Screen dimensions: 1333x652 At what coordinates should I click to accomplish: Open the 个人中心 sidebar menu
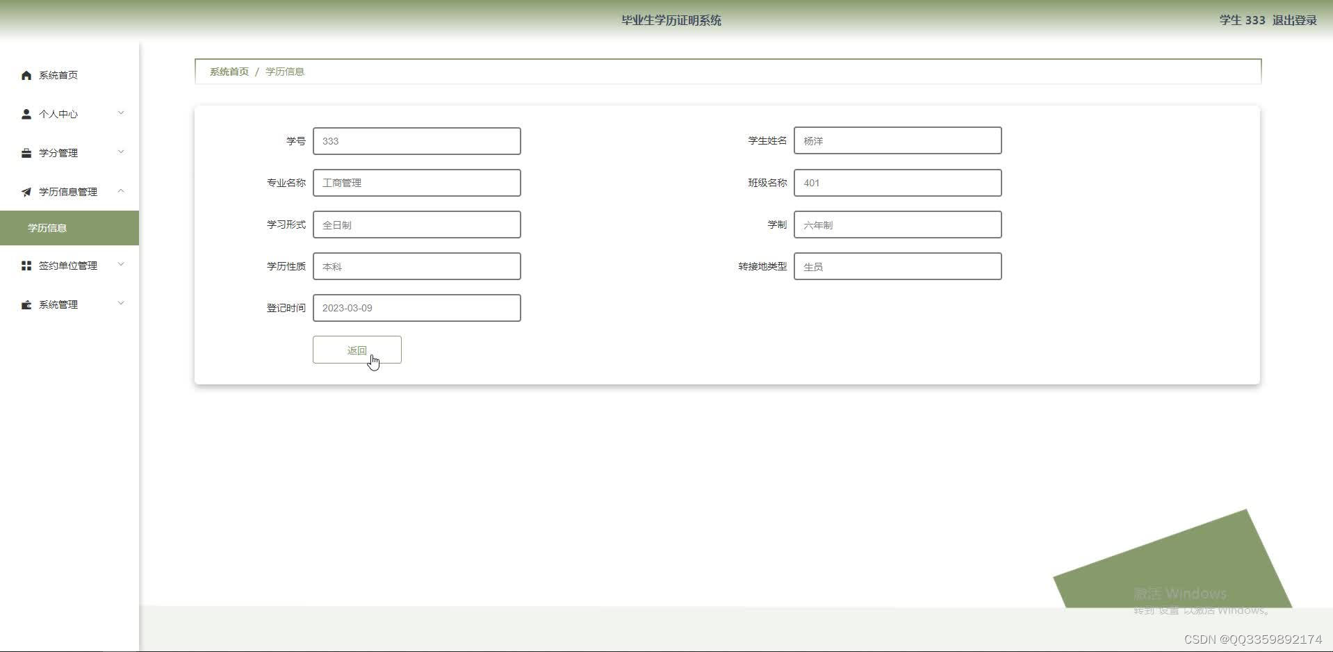click(x=69, y=114)
